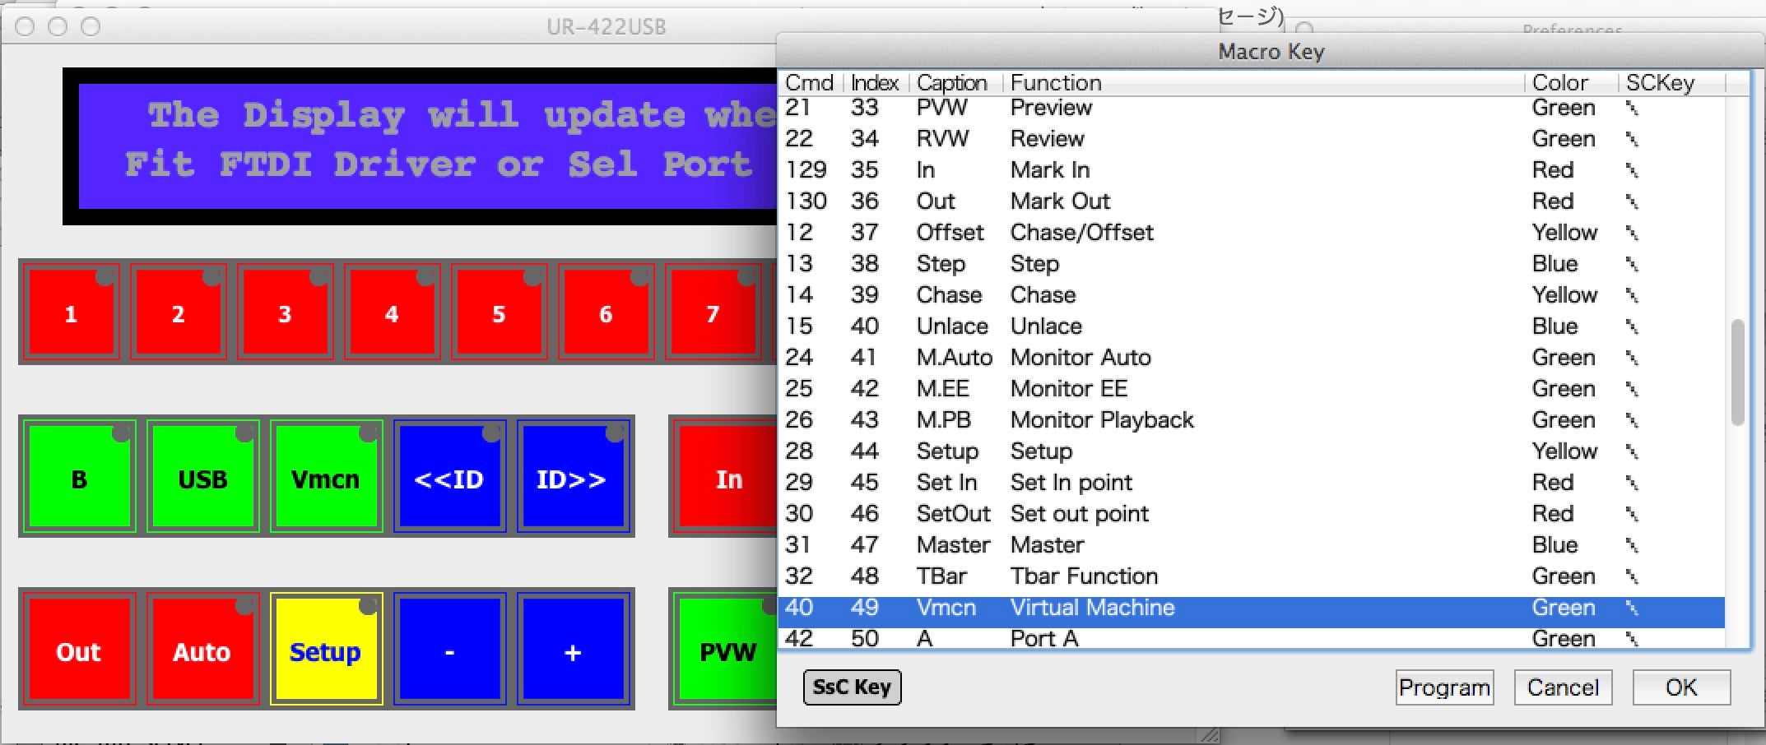
Task: Click the blue <<ID key
Action: coord(449,477)
